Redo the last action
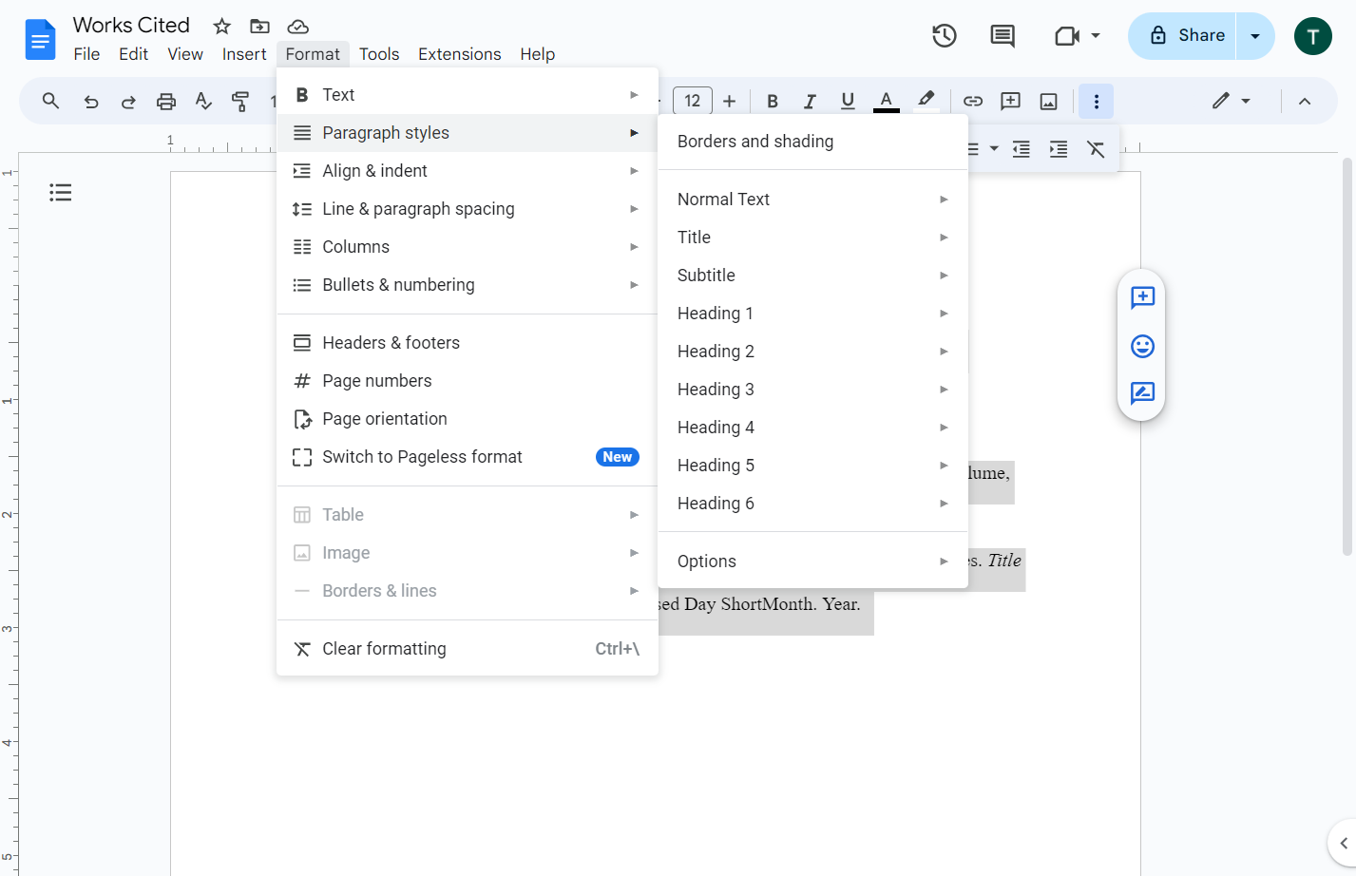The width and height of the screenshot is (1356, 876). point(128,101)
